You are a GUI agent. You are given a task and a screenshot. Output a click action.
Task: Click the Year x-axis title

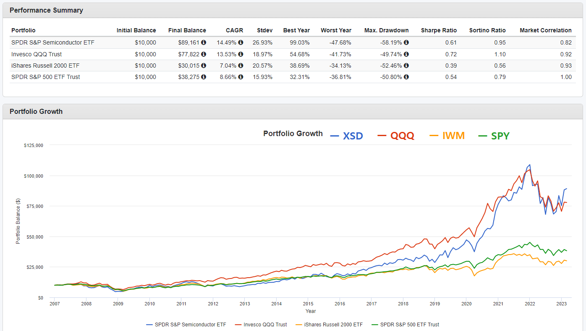click(311, 311)
